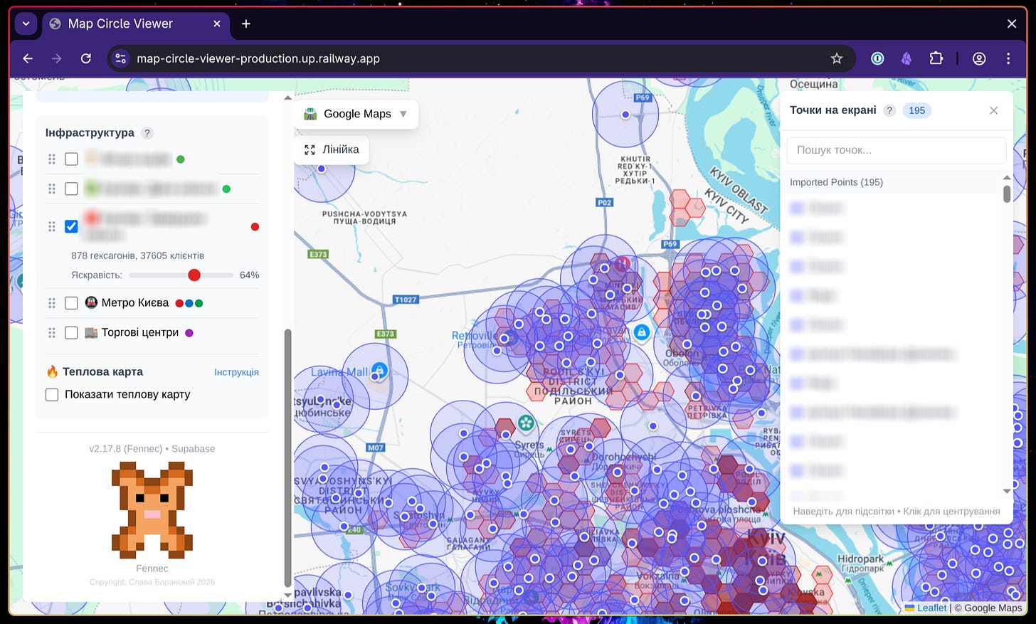Click the blue lock marker near Obolon
1036x624 pixels.
click(x=642, y=332)
